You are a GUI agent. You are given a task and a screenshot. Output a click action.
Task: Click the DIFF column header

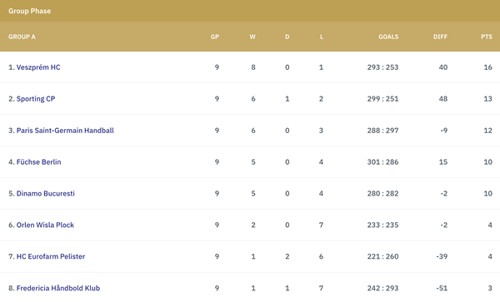(440, 37)
